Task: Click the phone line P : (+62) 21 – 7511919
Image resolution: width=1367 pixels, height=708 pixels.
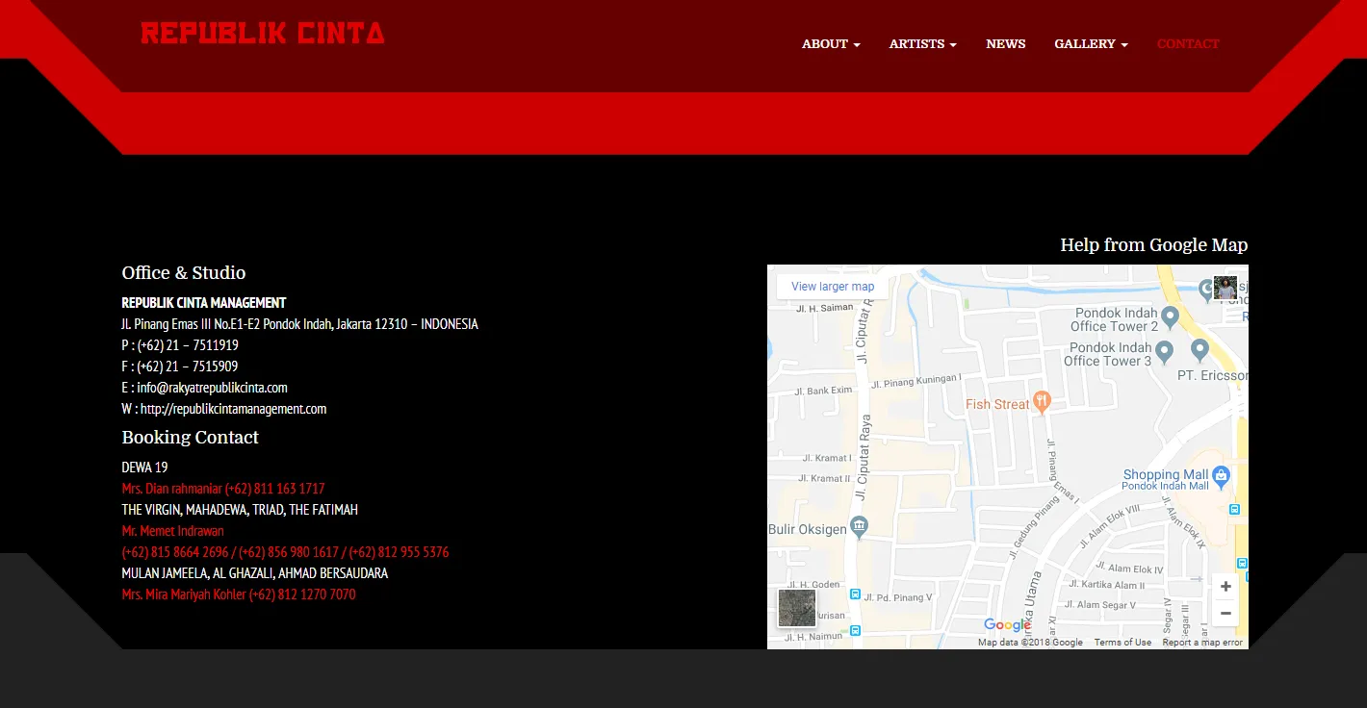Action: coord(180,345)
